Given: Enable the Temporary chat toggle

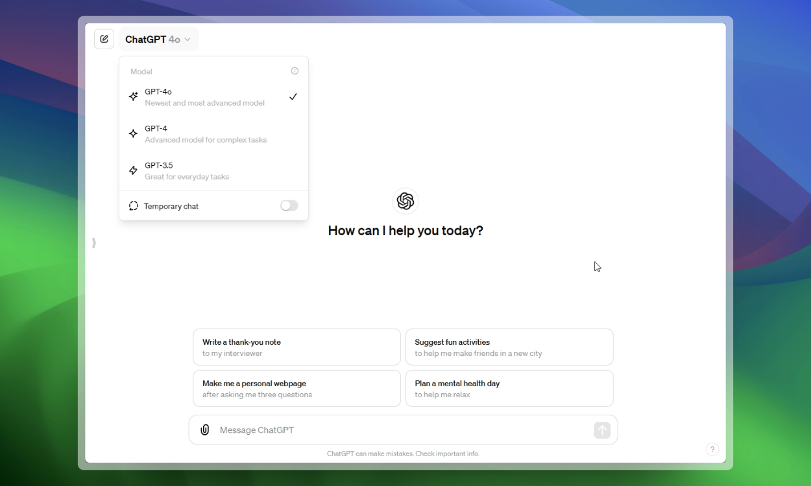Looking at the screenshot, I should [289, 205].
